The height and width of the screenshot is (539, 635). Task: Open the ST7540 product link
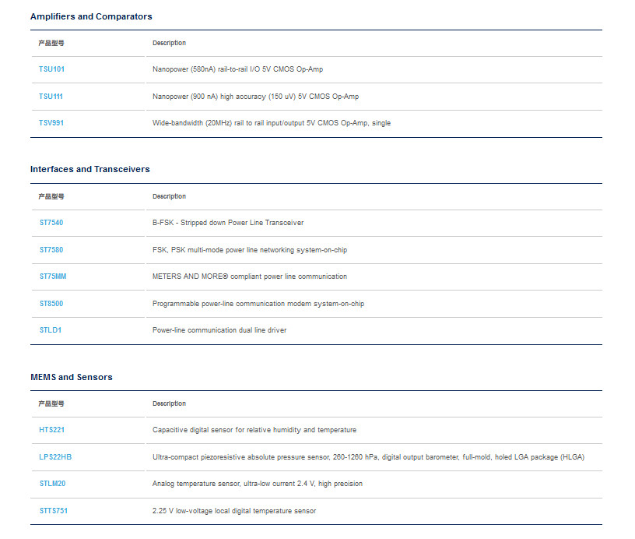51,223
